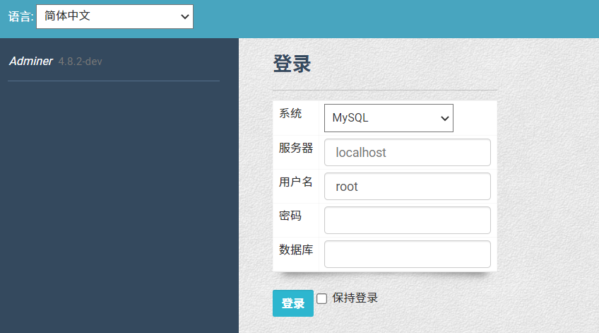This screenshot has height=333, width=599.
Task: Click the 用户名 field containing root
Action: (x=407, y=187)
